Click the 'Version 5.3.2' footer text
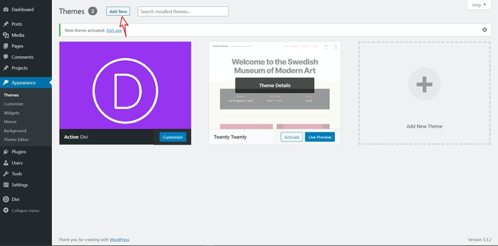 480,240
